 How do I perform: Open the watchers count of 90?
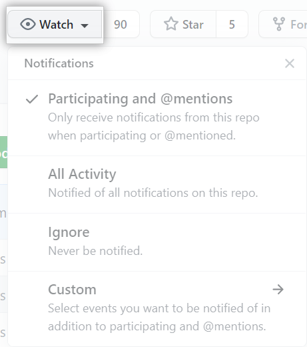[x=121, y=24]
